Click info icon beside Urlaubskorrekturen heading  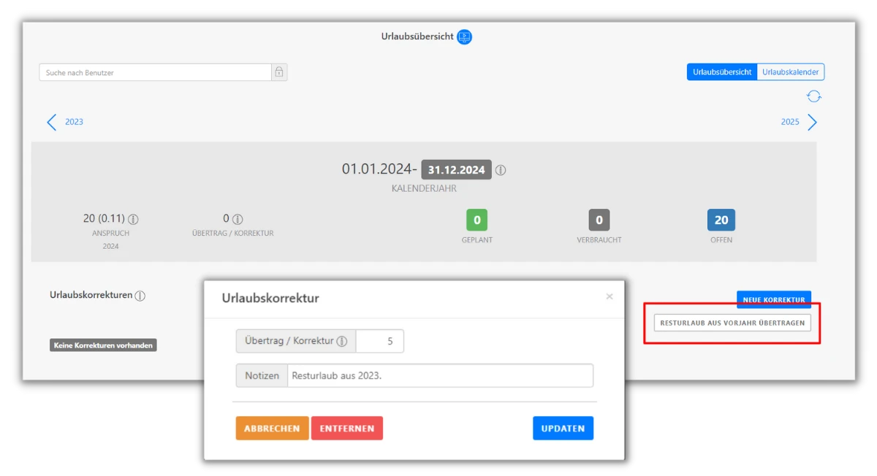pos(140,296)
